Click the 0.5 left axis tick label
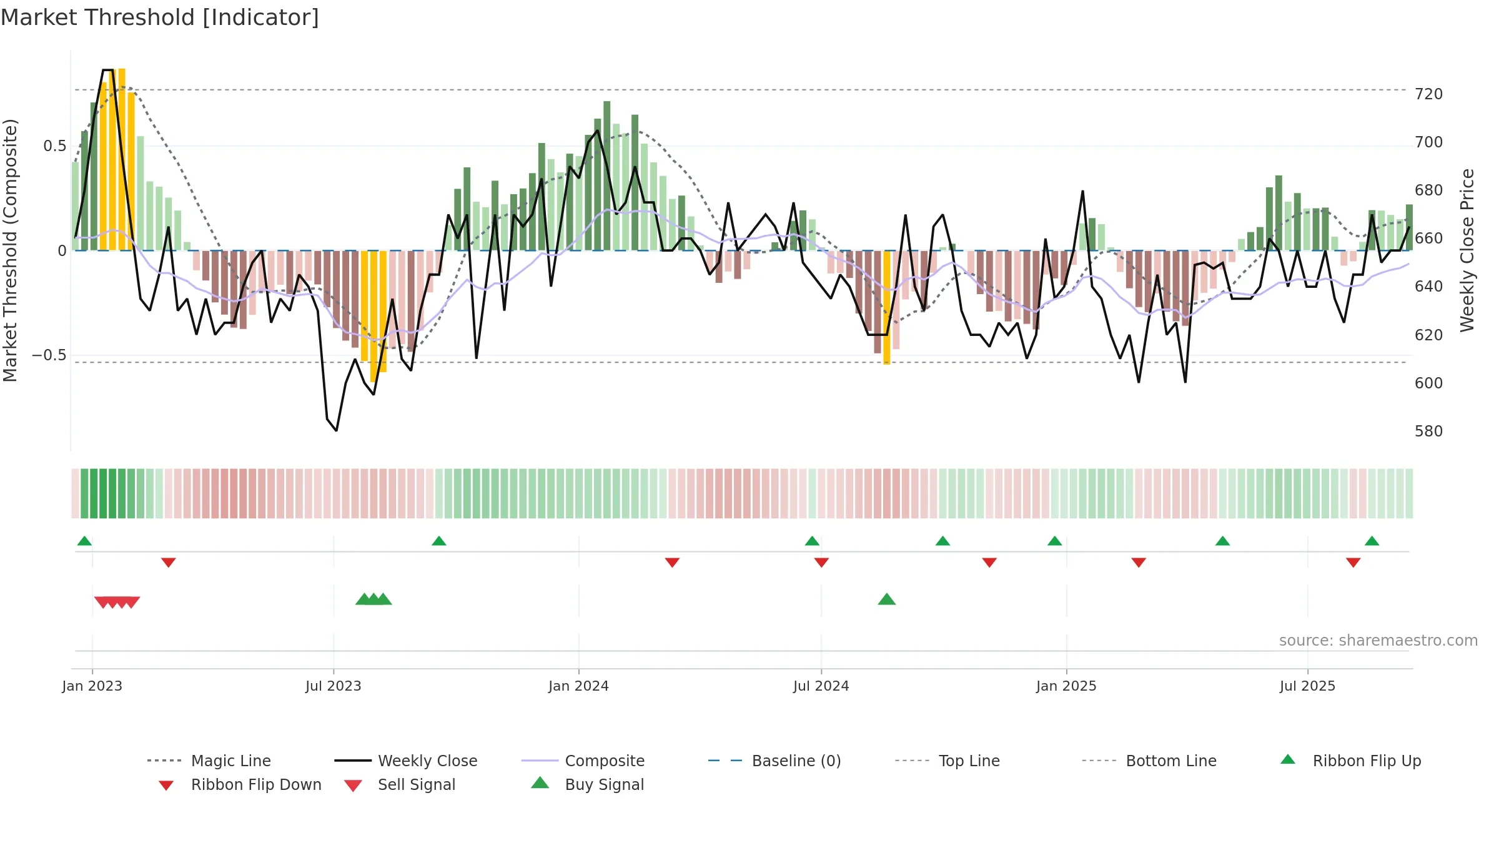 pyautogui.click(x=55, y=146)
